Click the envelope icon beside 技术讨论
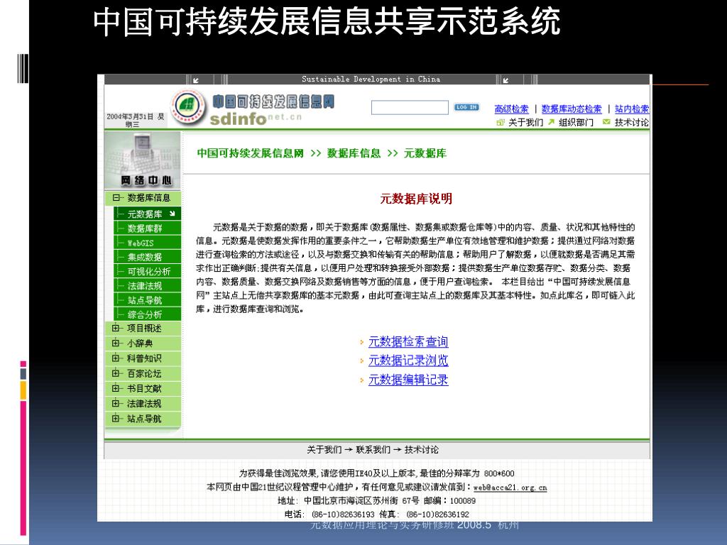The width and height of the screenshot is (727, 545). click(x=606, y=122)
